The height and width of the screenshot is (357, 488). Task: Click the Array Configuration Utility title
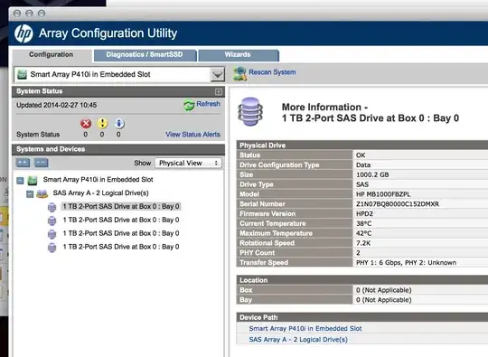[x=108, y=33]
